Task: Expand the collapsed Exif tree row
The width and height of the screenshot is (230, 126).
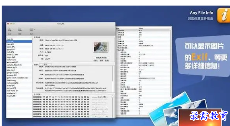Action: (x=117, y=48)
